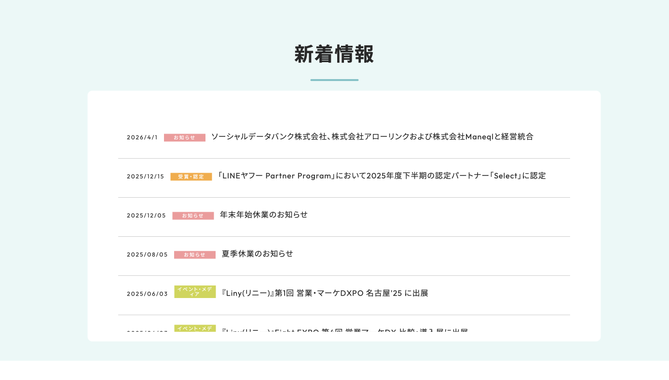The height and width of the screenshot is (380, 669).
Task: Click the イベント・メディア tag dated 2025/06/03
Action: pyautogui.click(x=195, y=292)
